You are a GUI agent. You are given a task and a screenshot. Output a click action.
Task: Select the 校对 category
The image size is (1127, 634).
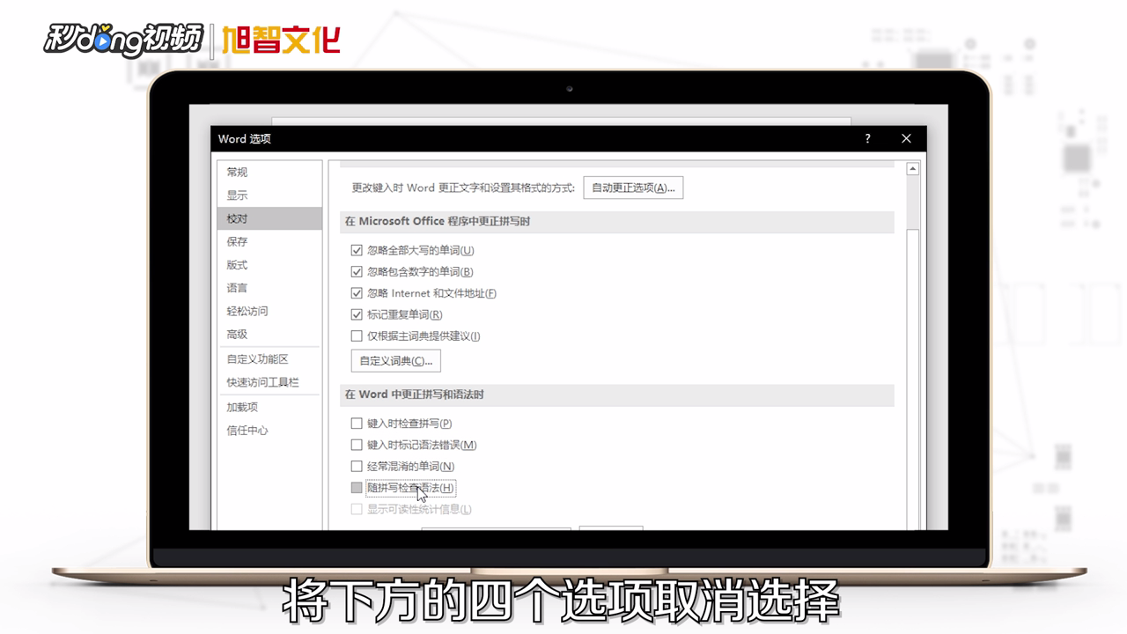point(269,218)
